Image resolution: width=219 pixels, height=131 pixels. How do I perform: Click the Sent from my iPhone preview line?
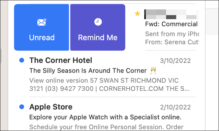point(172,34)
